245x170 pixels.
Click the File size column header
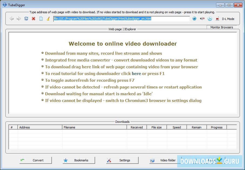(157, 127)
